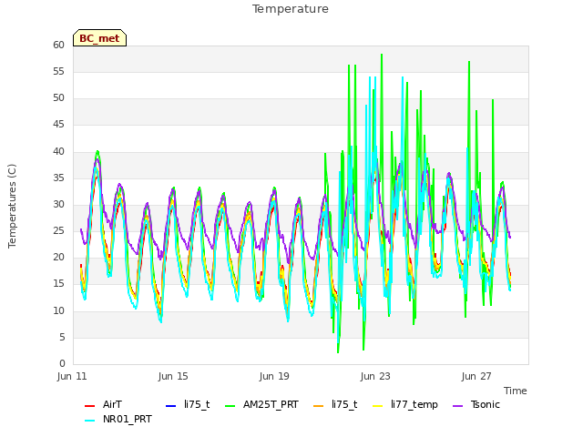Click the Temperature chart title
583x437 pixels.
291,9
